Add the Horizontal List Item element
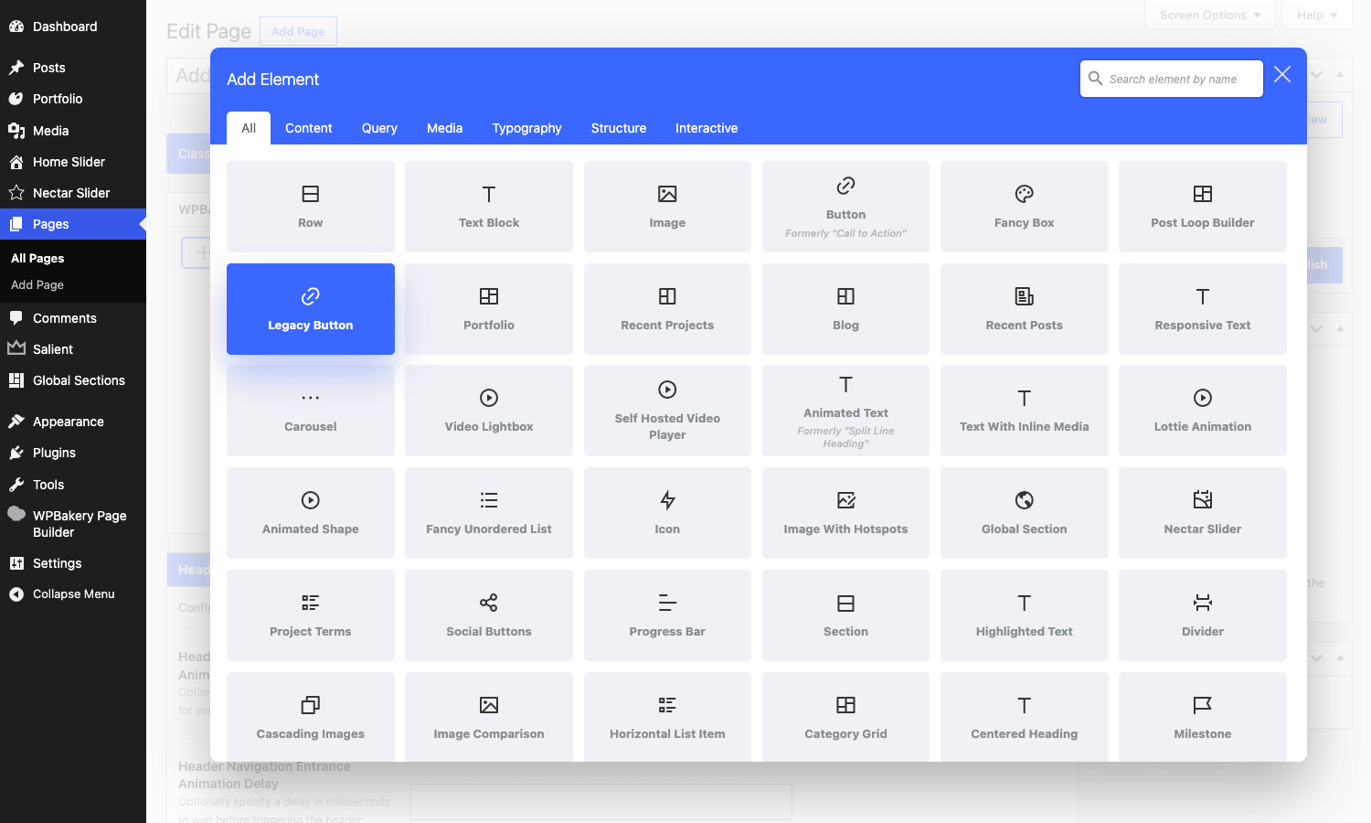The height and width of the screenshot is (823, 1371). tap(667, 717)
